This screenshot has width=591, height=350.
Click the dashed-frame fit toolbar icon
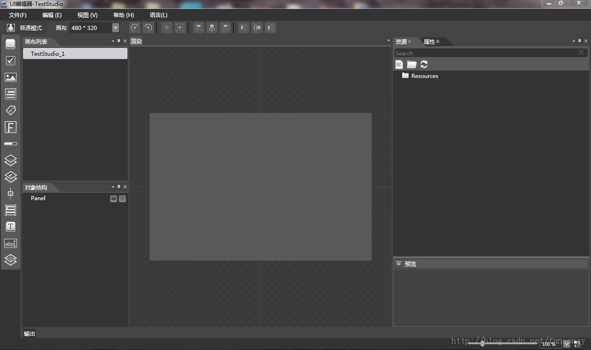coord(180,28)
